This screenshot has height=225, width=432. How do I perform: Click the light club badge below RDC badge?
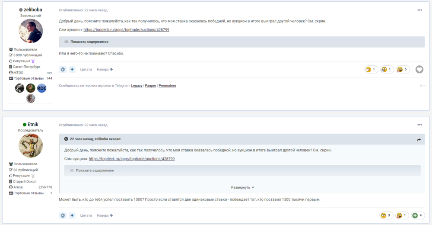click(31, 98)
